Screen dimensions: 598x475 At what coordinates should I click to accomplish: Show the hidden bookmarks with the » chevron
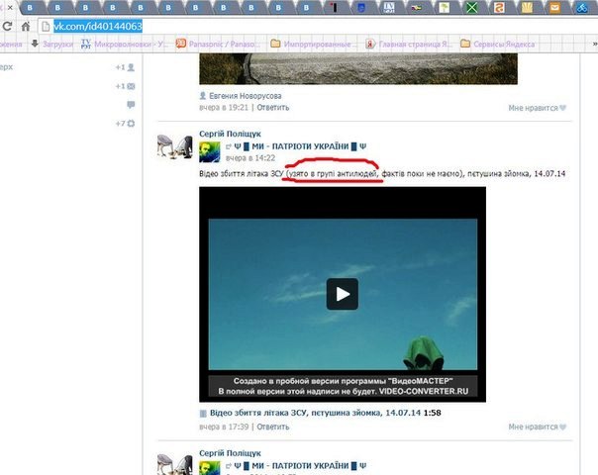point(595,44)
